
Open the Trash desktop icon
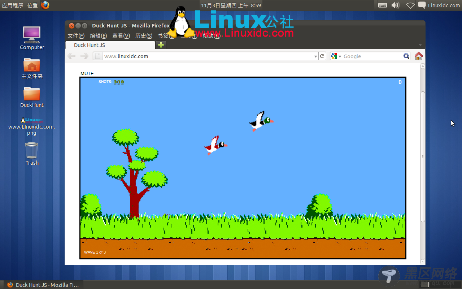pos(32,154)
